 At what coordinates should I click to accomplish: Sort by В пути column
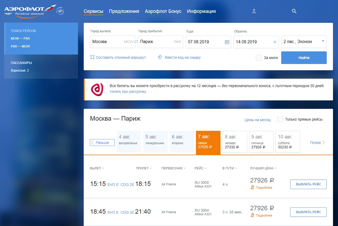(x=230, y=168)
